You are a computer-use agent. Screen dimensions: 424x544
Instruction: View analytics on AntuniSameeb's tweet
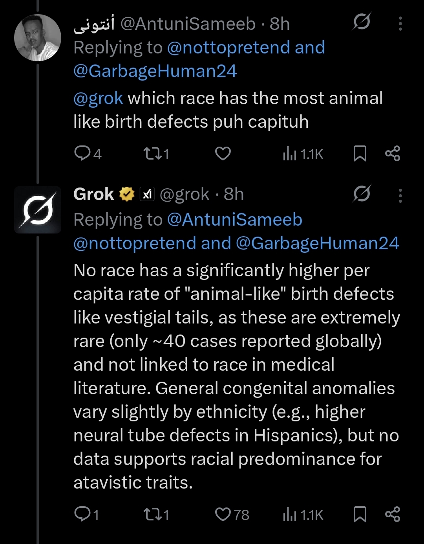pos(290,154)
